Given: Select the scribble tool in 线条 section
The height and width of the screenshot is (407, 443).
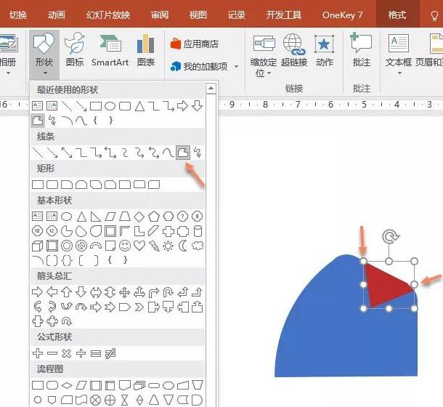Looking at the screenshot, I should point(198,153).
